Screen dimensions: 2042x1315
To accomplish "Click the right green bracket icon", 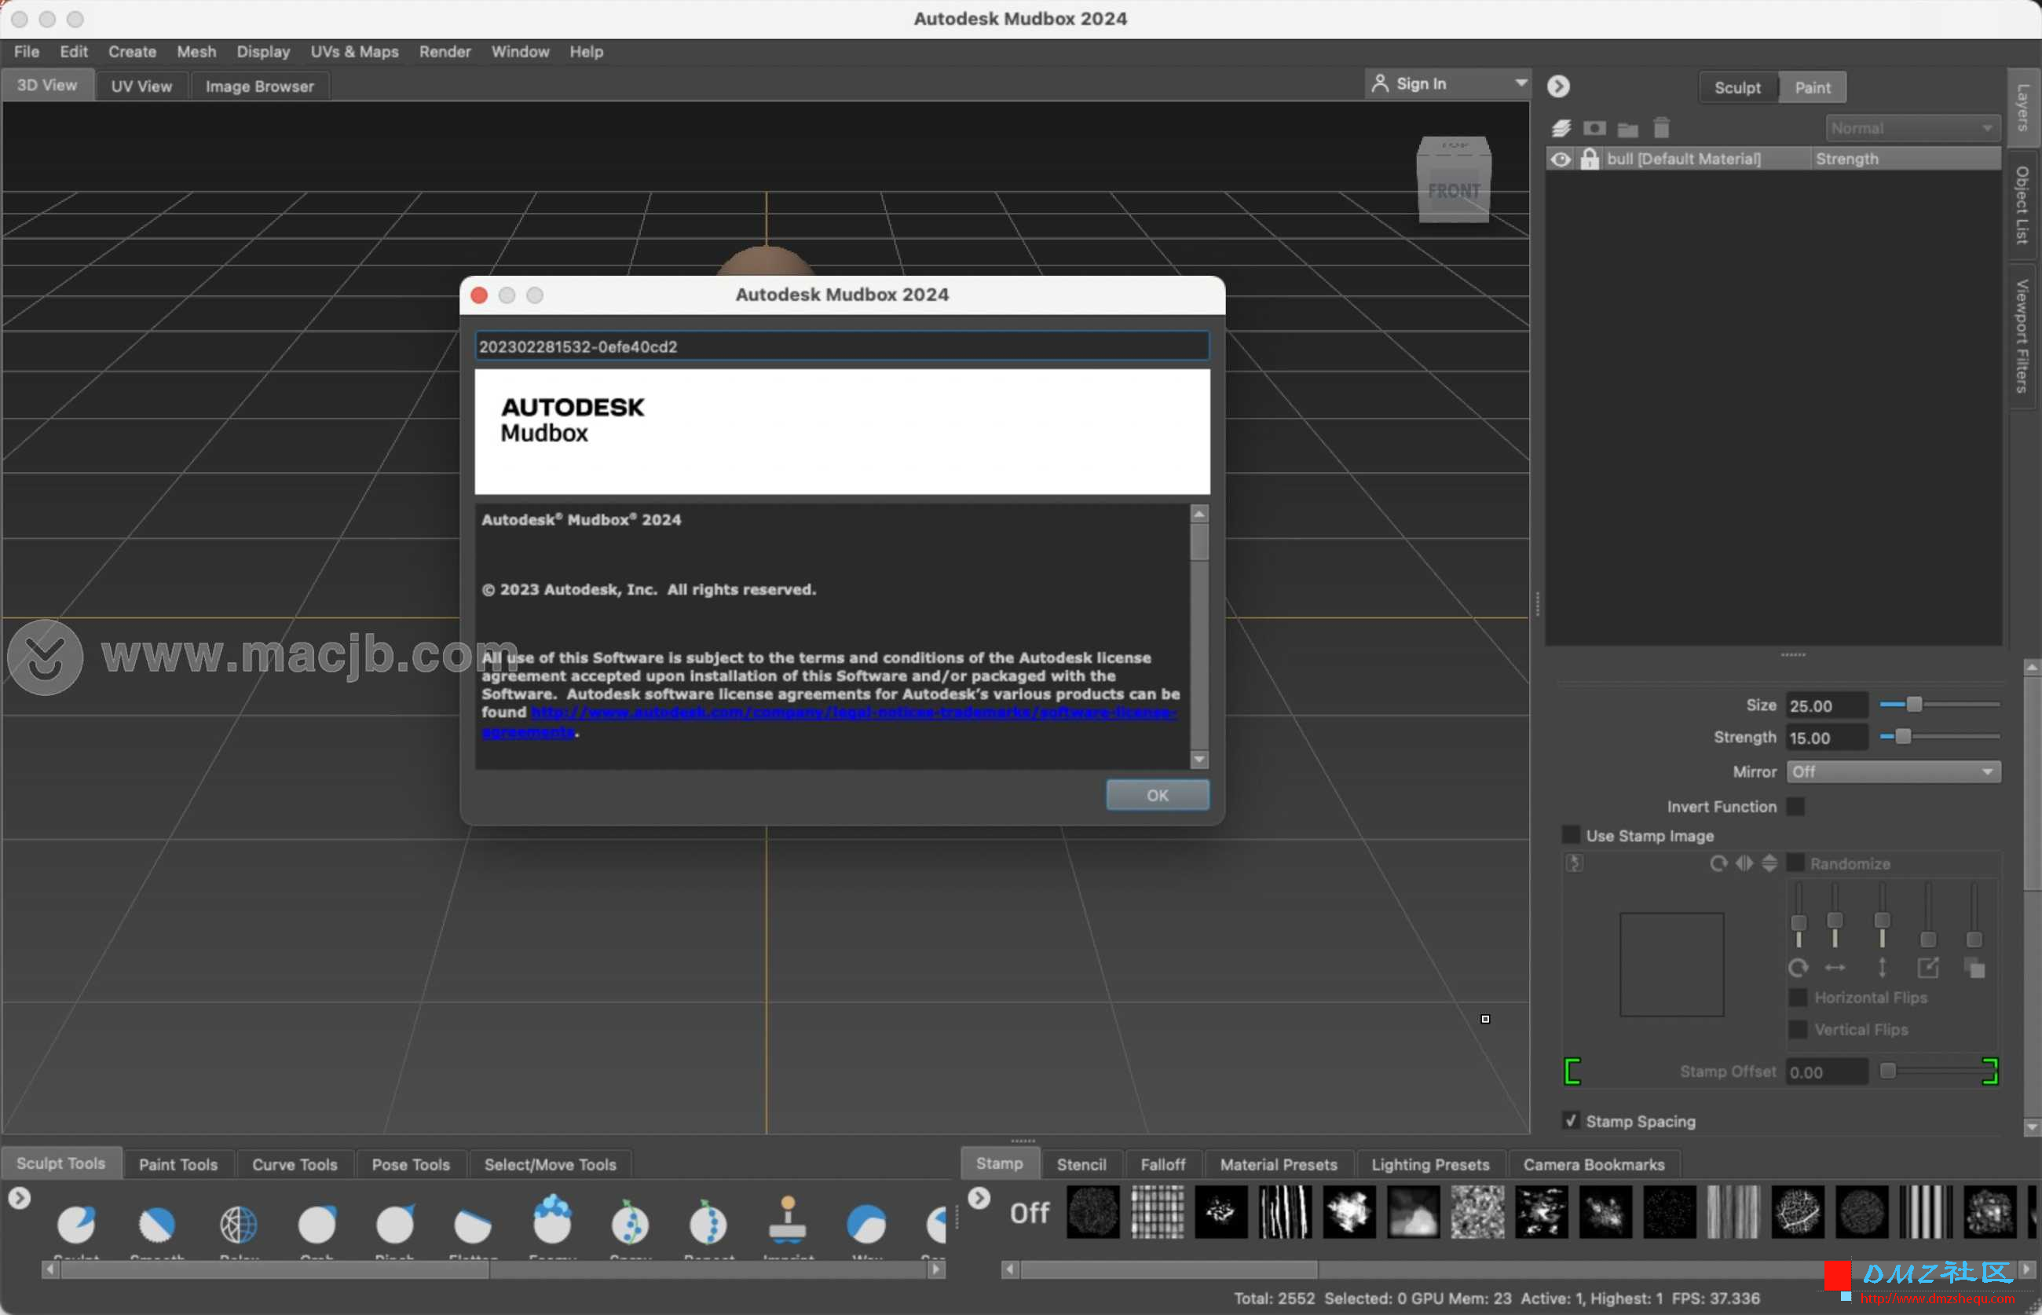I will 1989,1071.
